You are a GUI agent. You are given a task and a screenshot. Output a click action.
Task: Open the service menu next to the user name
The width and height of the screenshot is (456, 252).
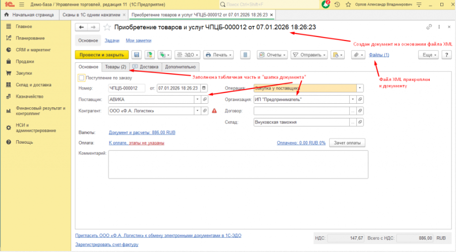[419, 5]
